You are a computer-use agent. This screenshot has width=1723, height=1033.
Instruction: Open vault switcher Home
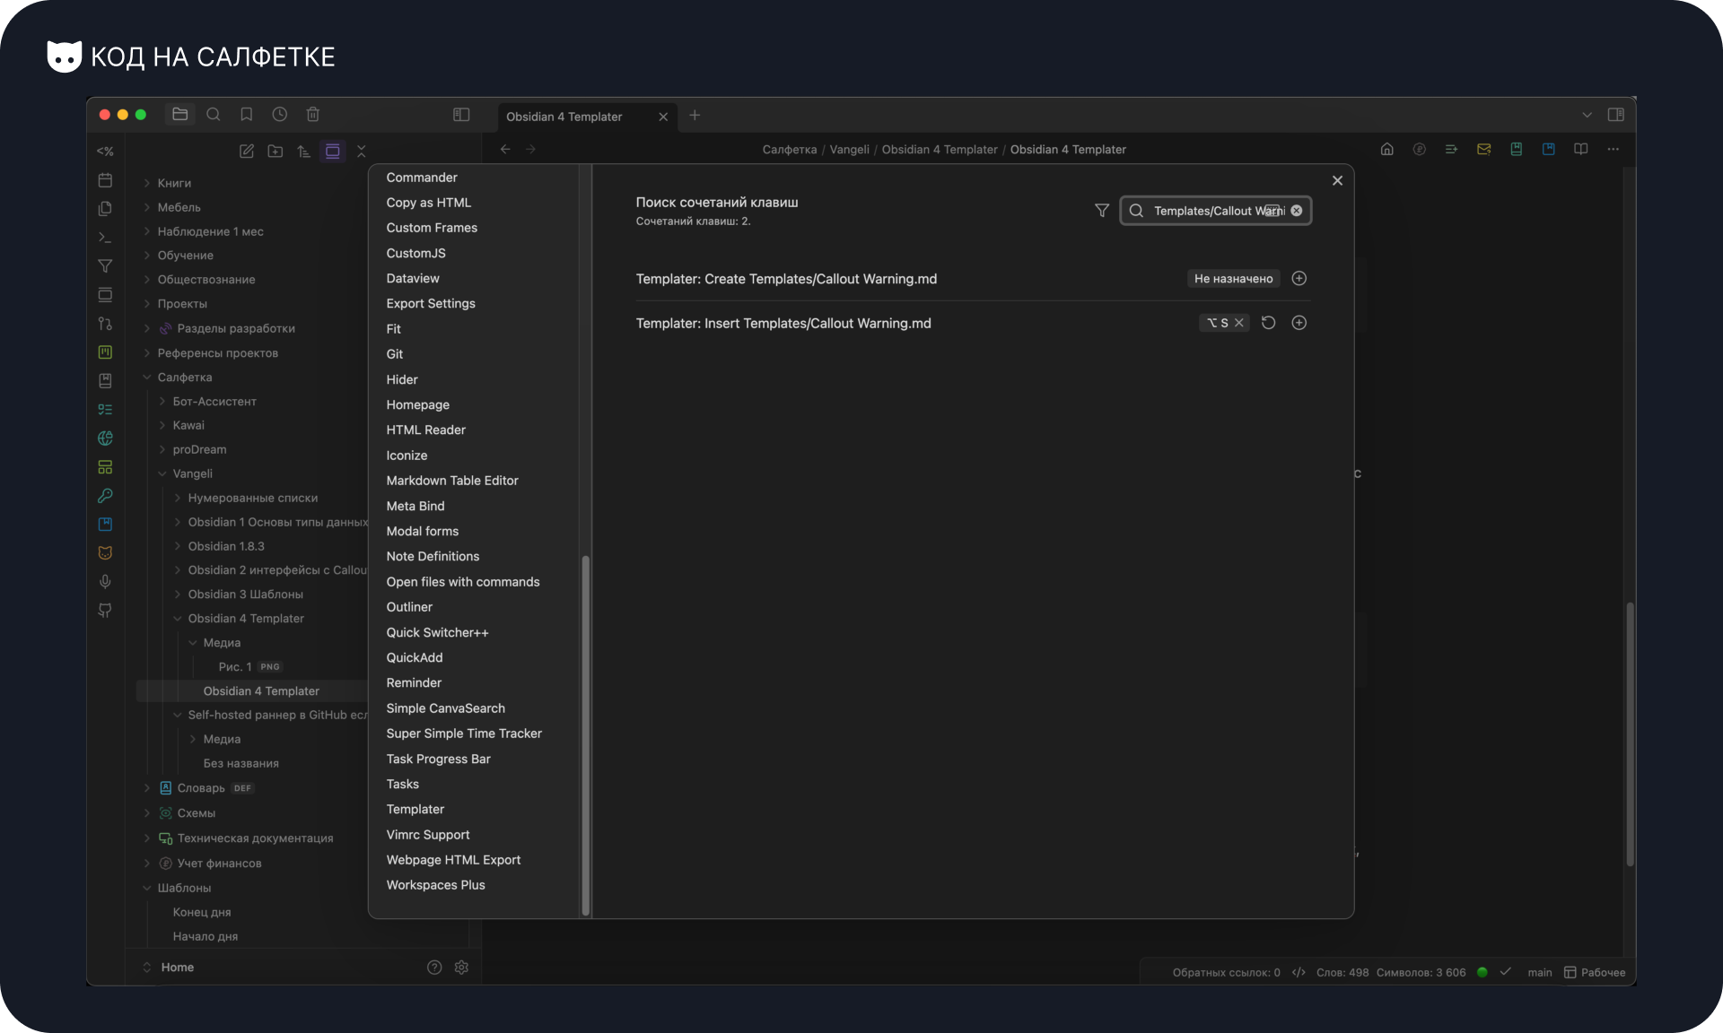coord(177,967)
